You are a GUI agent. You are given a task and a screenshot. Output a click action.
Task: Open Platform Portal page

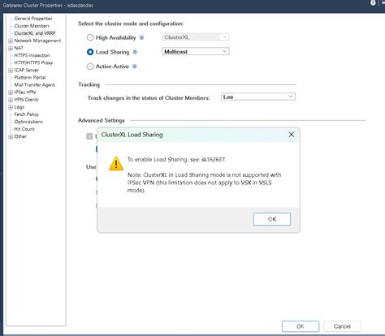point(30,77)
